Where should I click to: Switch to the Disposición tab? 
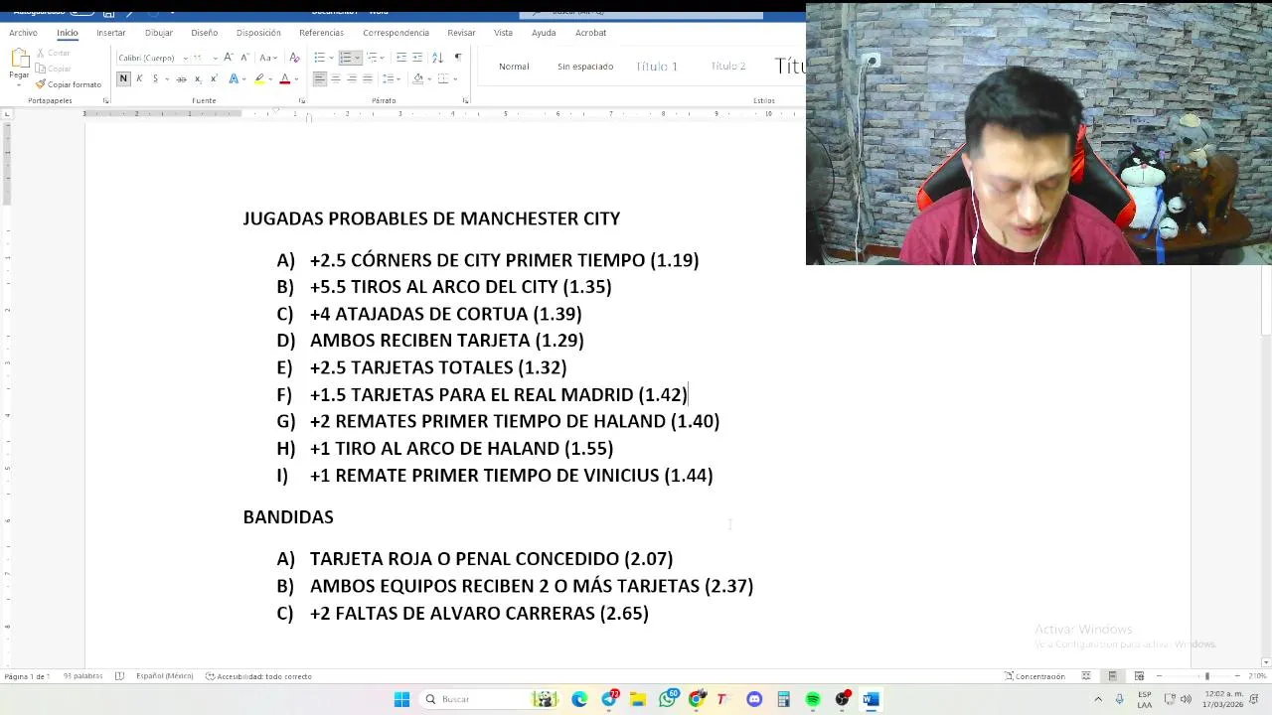coord(258,33)
